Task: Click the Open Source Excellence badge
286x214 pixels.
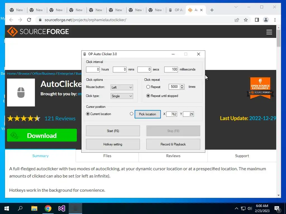Action: click(x=260, y=88)
